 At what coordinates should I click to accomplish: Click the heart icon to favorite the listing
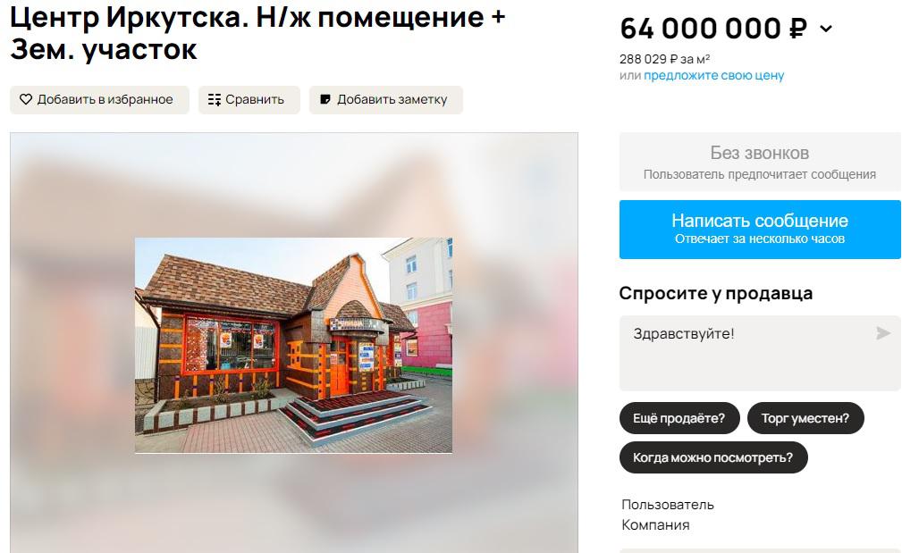26,99
